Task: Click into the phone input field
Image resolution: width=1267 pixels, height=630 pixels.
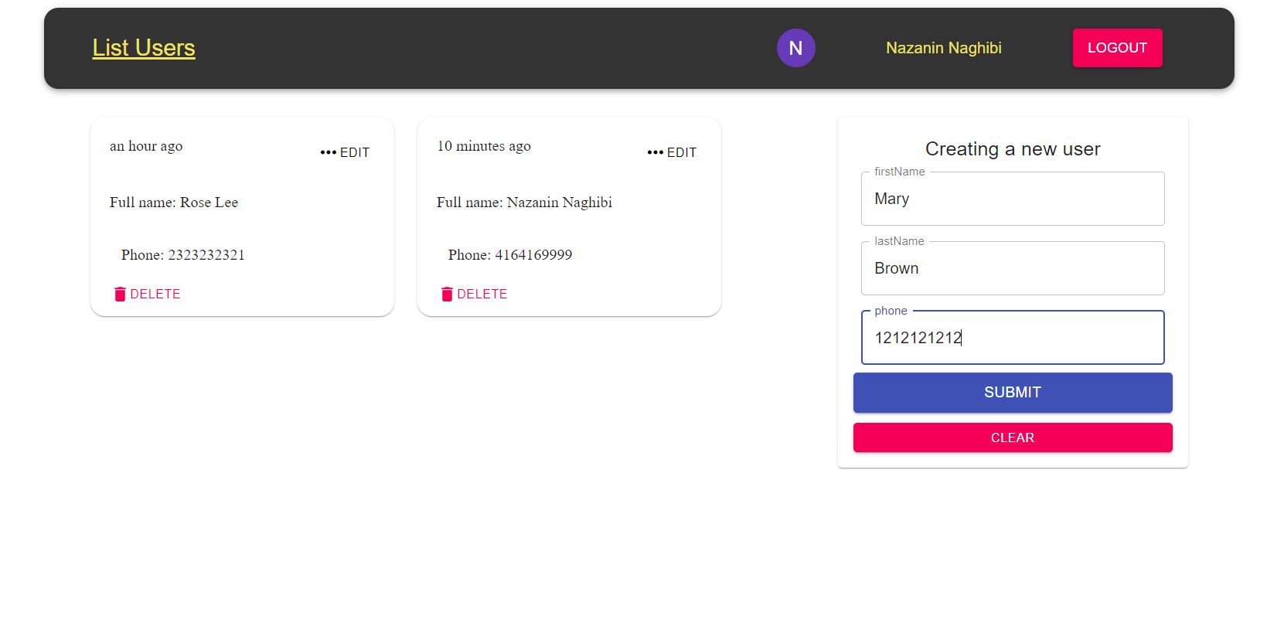Action: (1012, 338)
